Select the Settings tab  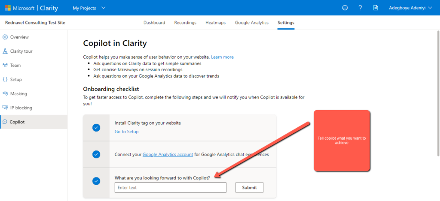pyautogui.click(x=286, y=23)
